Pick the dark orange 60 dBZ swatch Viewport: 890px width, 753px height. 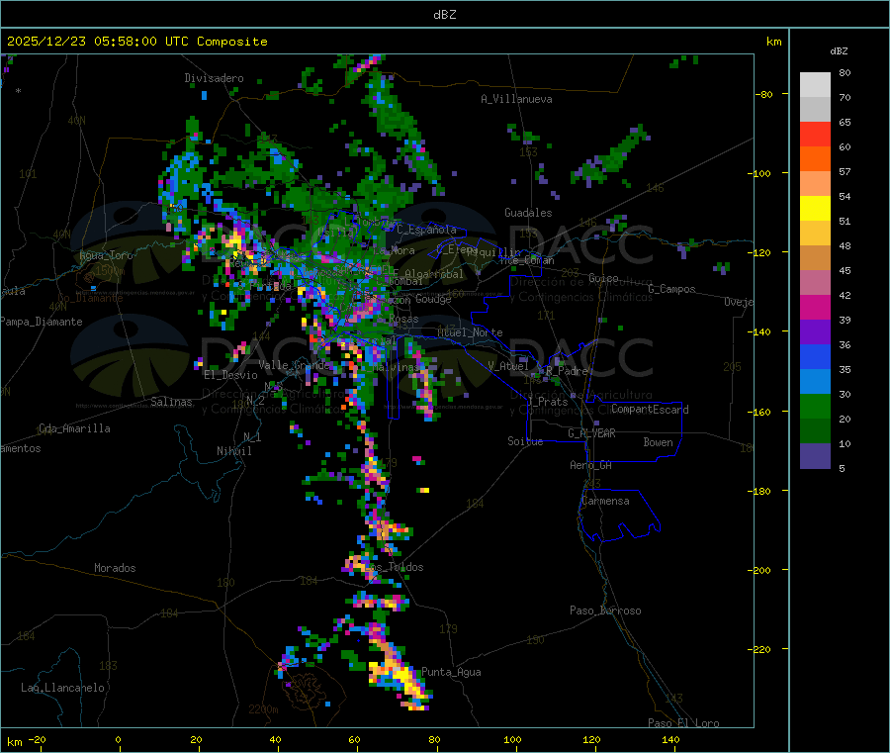tap(815, 159)
